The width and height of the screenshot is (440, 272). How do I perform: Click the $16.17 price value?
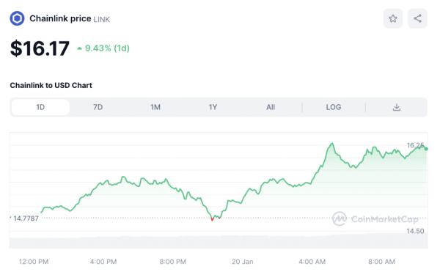[x=40, y=48]
